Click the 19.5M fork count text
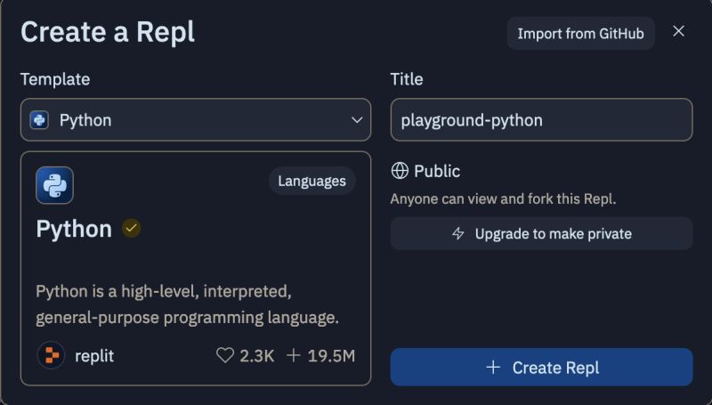Viewport: 712px width, 405px height. coord(331,356)
